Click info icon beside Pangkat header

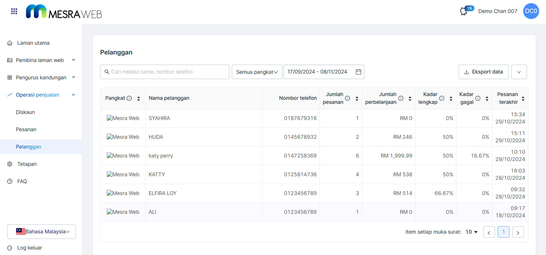(129, 98)
